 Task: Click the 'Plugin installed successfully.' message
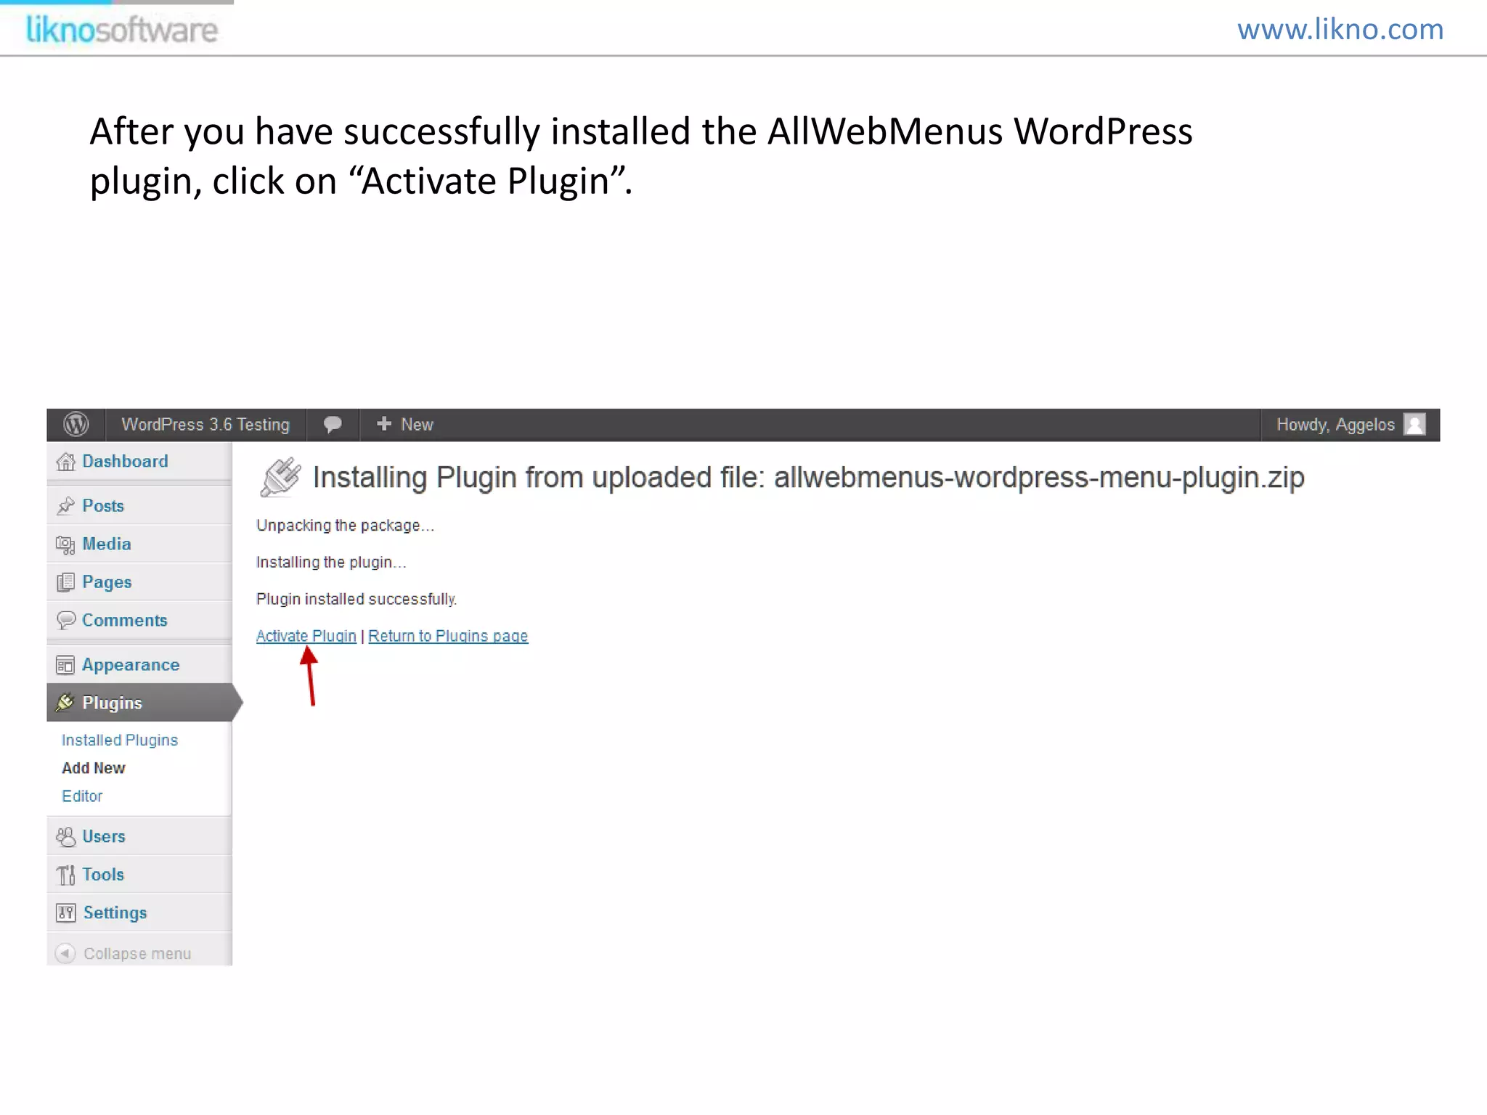357,600
